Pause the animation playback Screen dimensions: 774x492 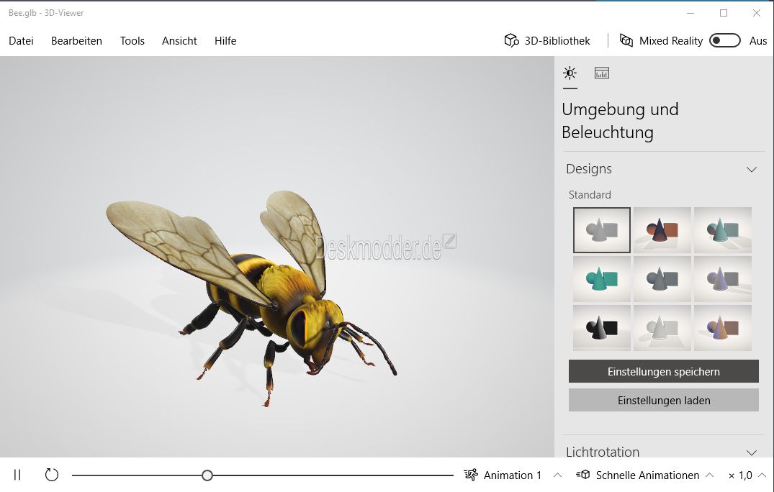click(x=17, y=475)
